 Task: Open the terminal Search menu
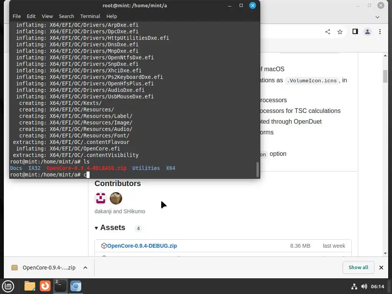coord(66,16)
